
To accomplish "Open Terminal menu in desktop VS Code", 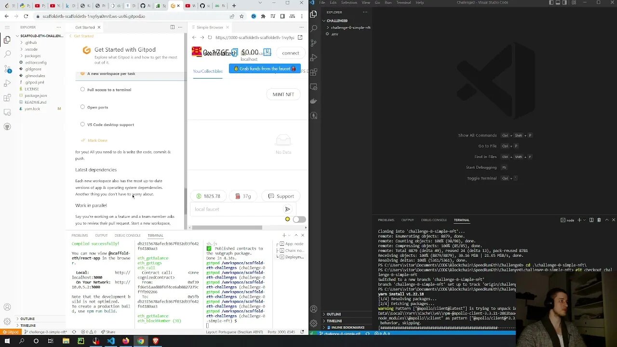I will click(x=403, y=2).
